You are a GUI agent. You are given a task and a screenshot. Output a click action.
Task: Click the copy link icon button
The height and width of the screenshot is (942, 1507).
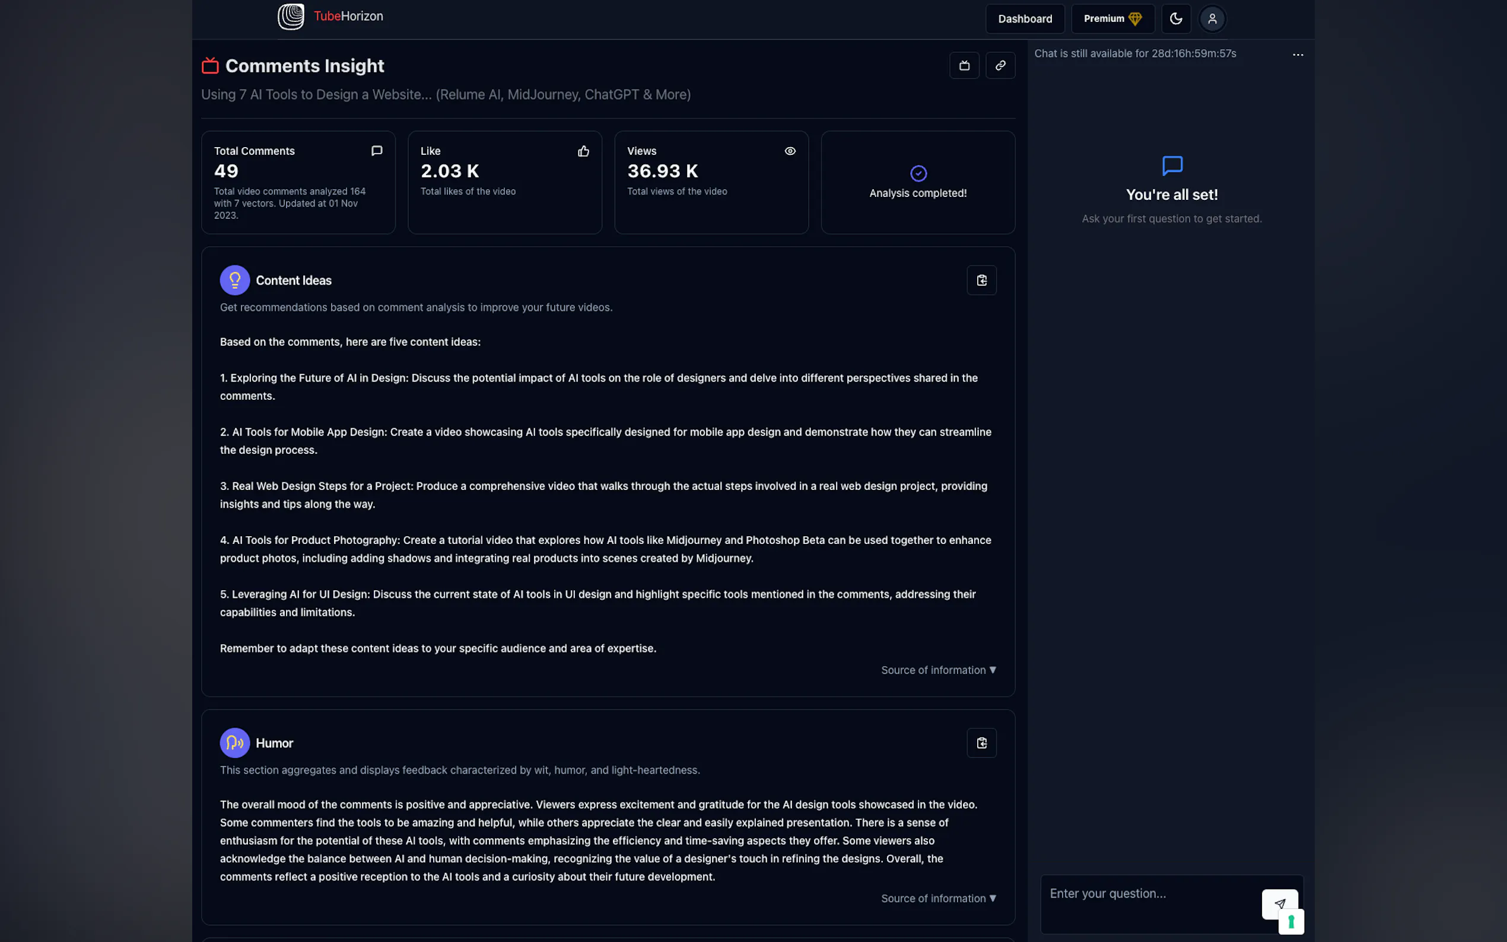1000,65
